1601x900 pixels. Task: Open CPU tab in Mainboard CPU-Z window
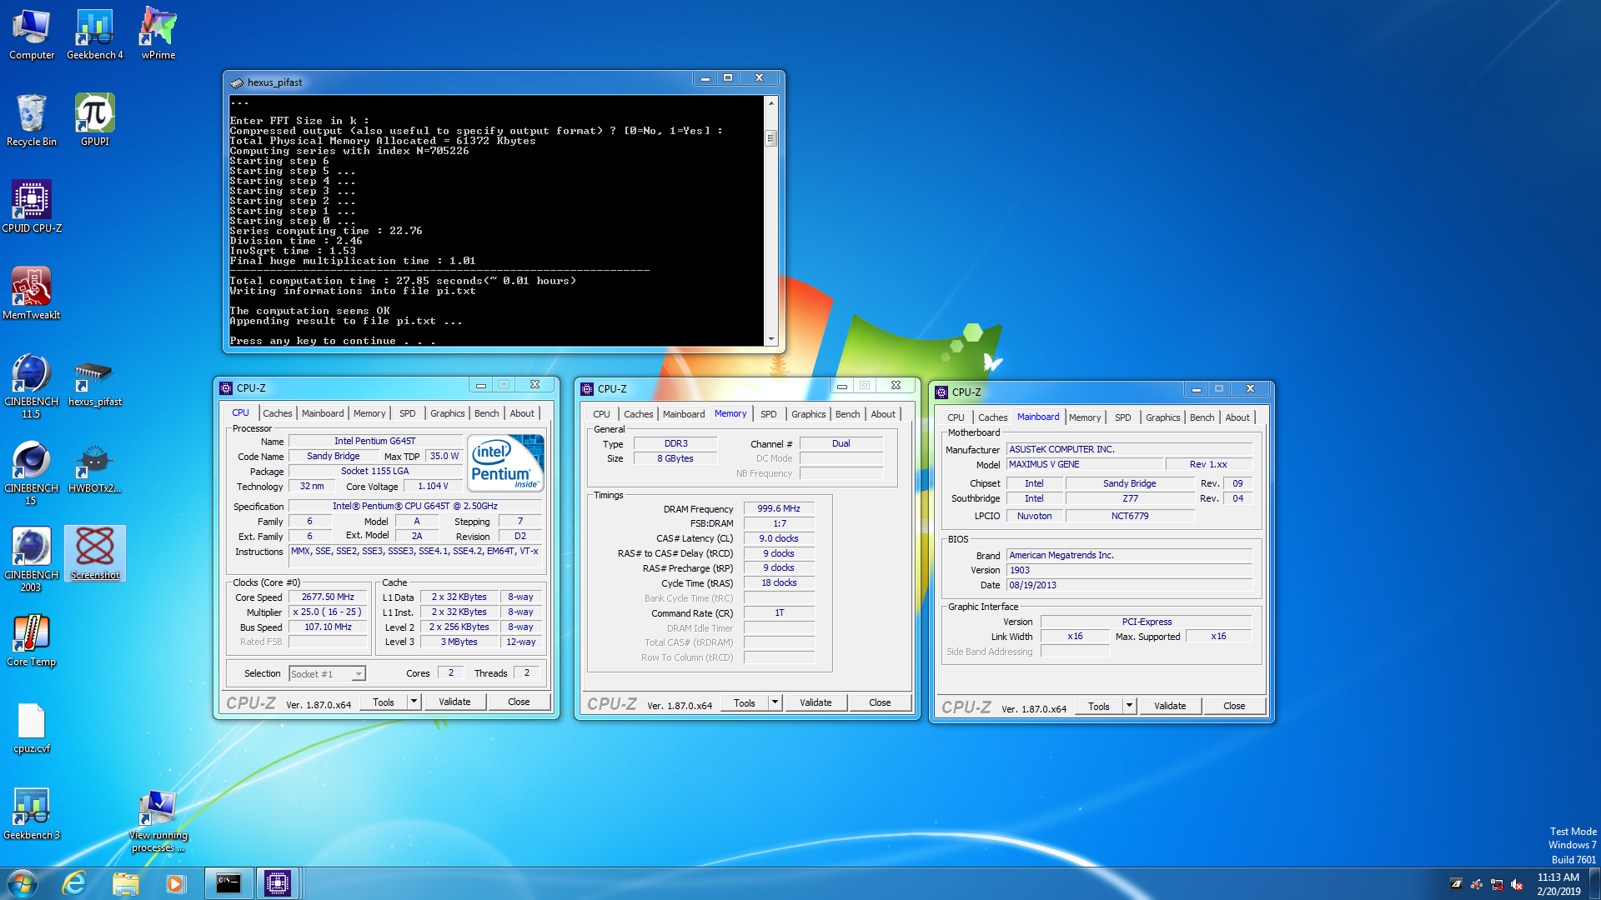956,417
